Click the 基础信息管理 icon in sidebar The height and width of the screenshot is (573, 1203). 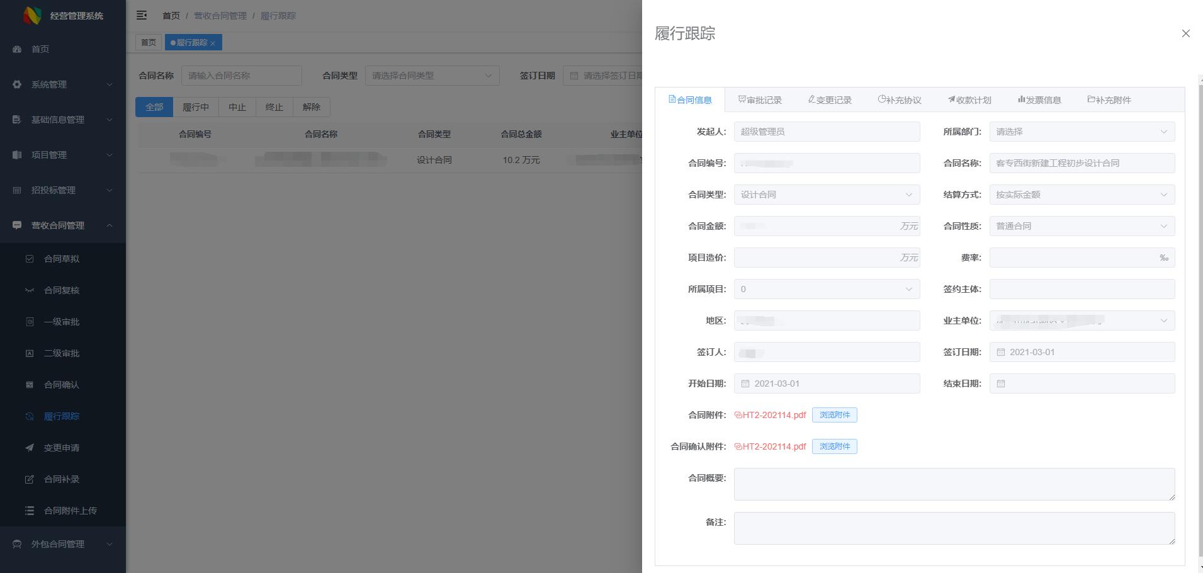coord(17,120)
